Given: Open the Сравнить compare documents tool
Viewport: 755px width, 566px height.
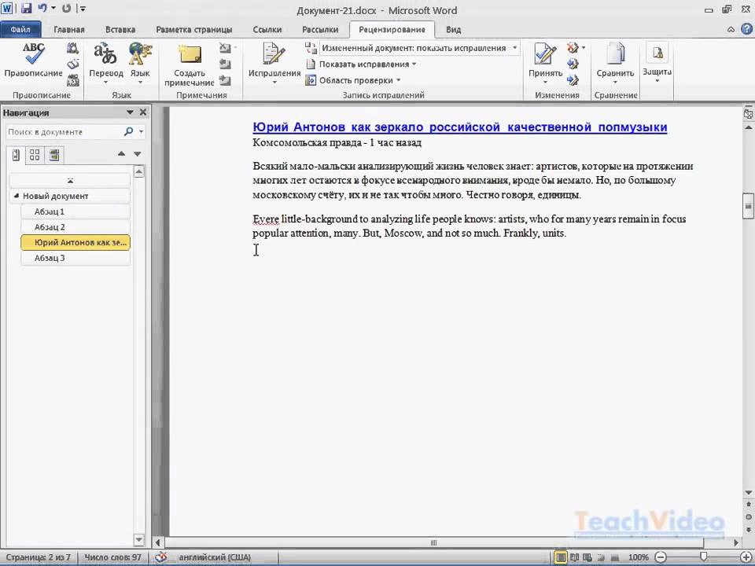Looking at the screenshot, I should click(x=615, y=63).
